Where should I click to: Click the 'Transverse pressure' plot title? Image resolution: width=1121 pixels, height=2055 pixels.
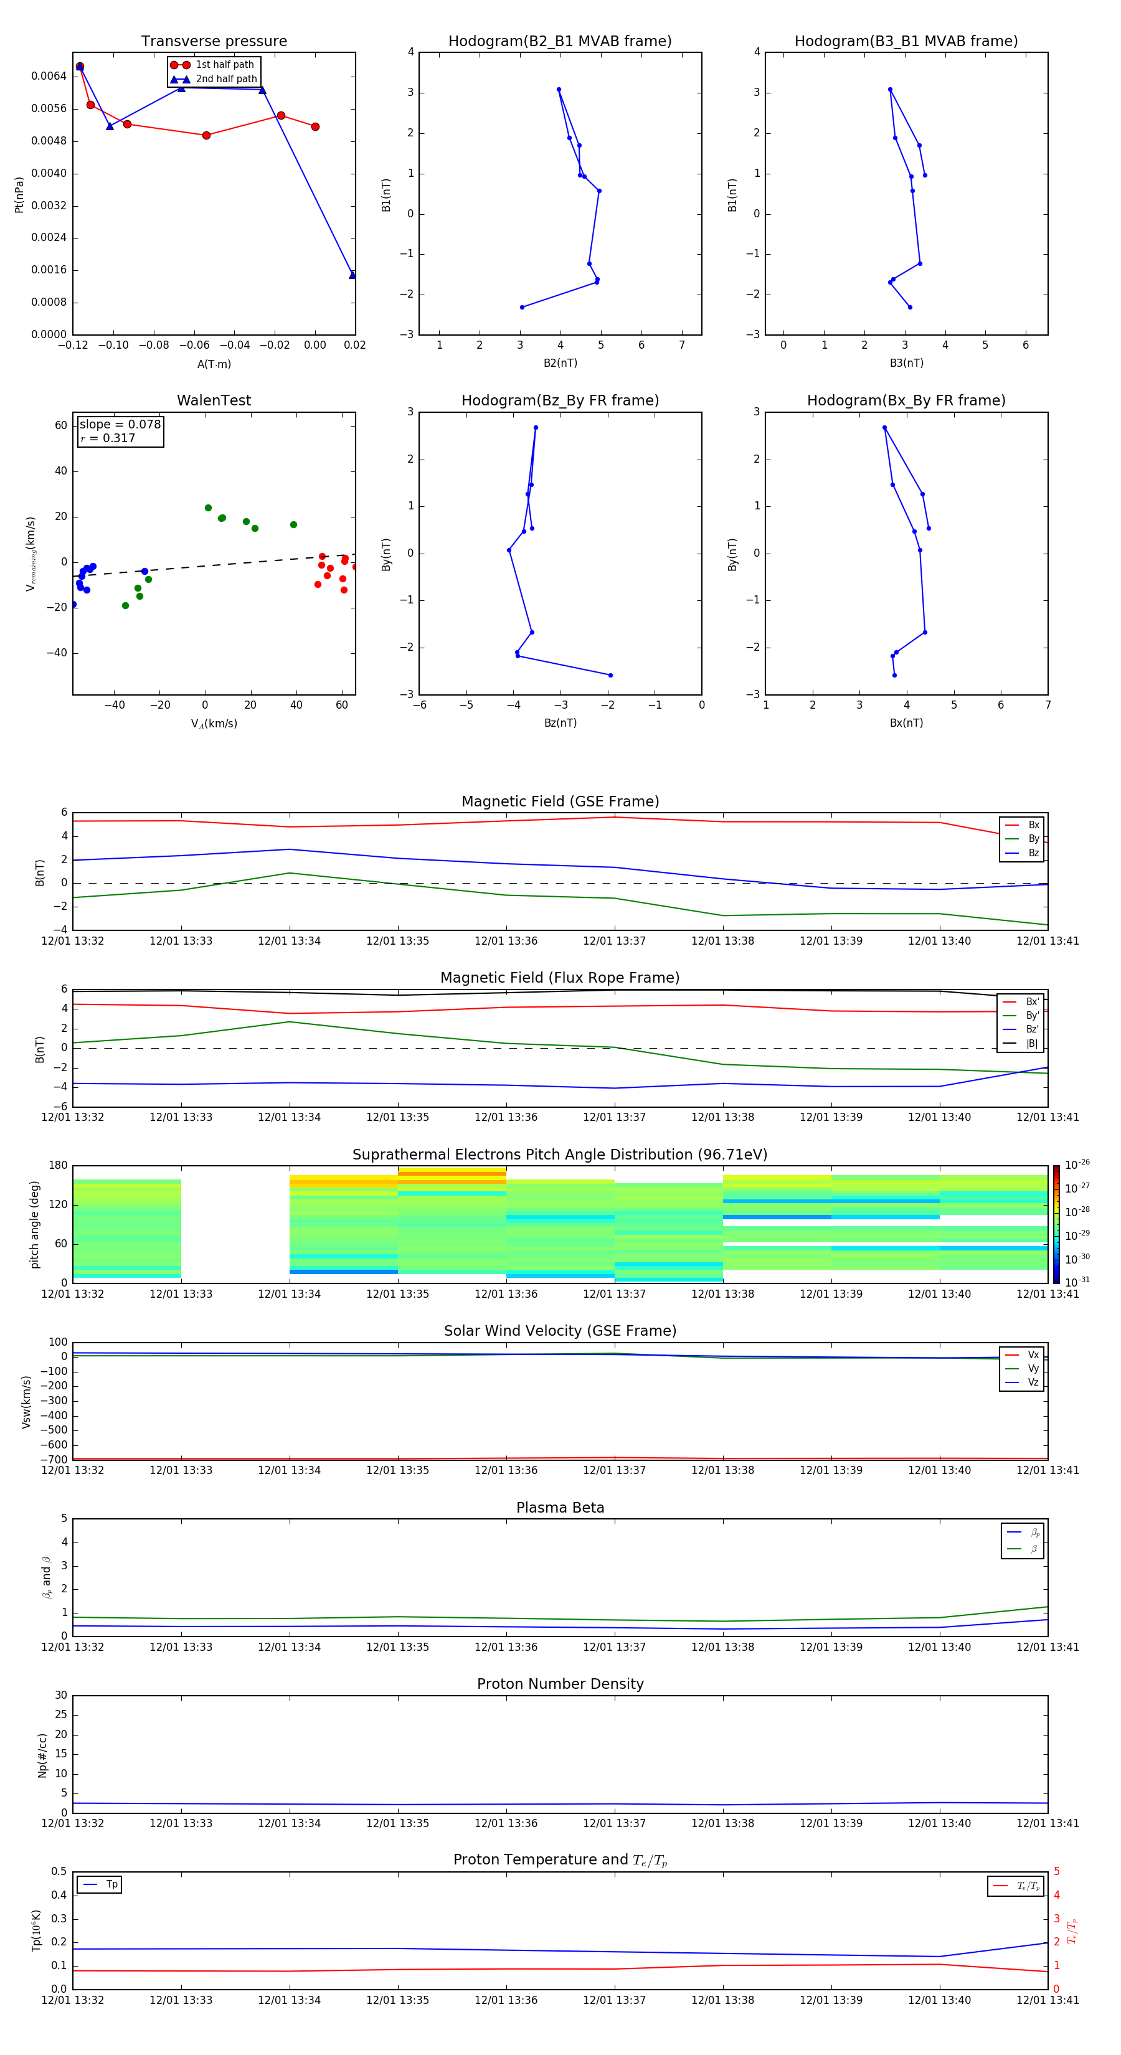[x=214, y=42]
